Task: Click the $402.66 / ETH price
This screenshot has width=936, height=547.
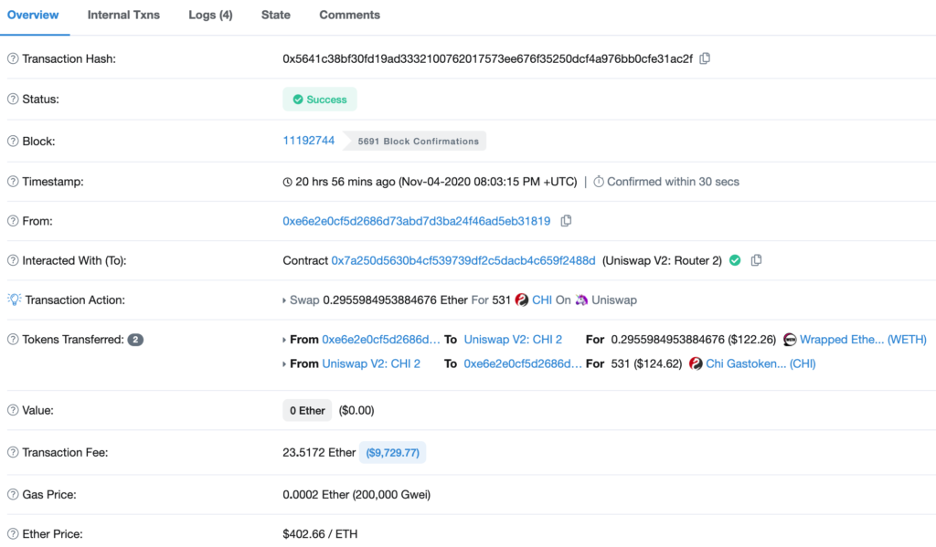Action: click(x=320, y=534)
